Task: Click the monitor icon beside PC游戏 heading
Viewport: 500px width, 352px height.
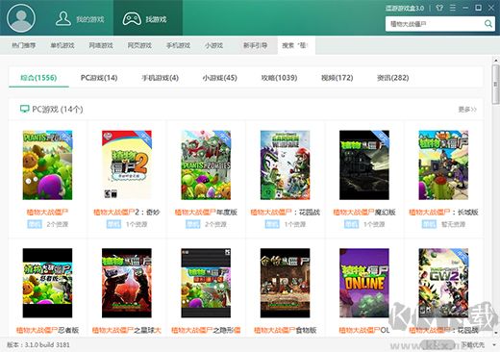Action: click(x=24, y=110)
